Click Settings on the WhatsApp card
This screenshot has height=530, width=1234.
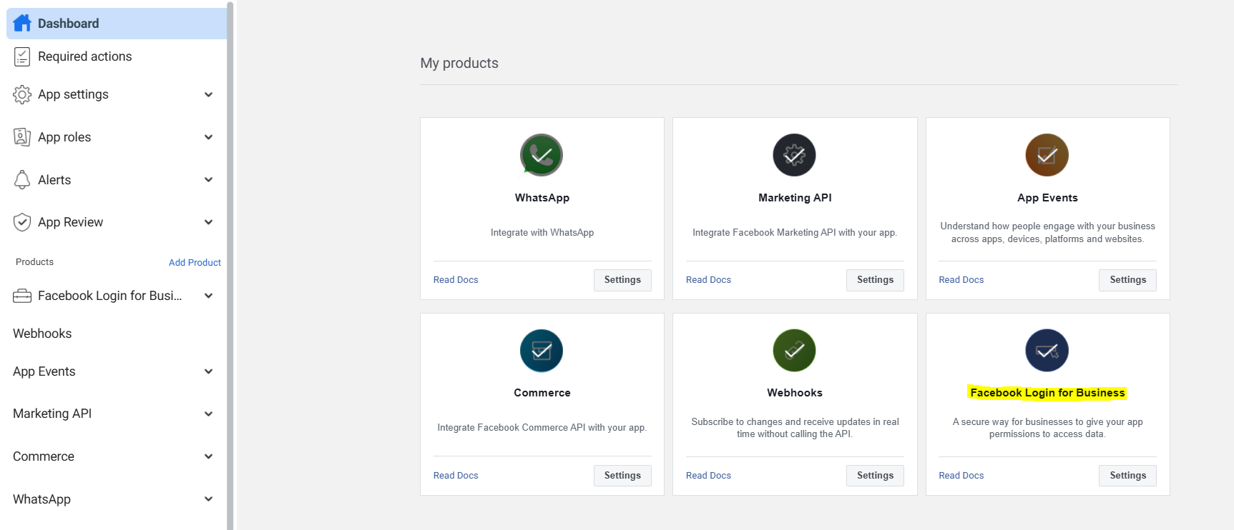coord(622,280)
